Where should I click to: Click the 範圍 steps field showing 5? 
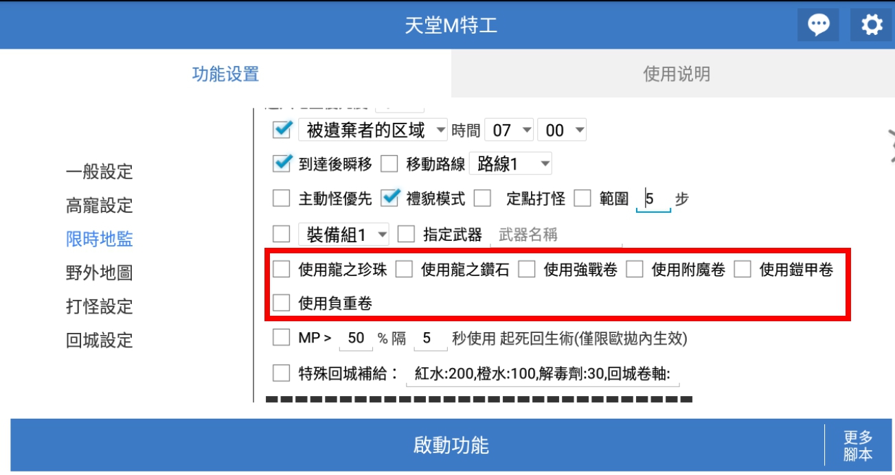(x=653, y=199)
